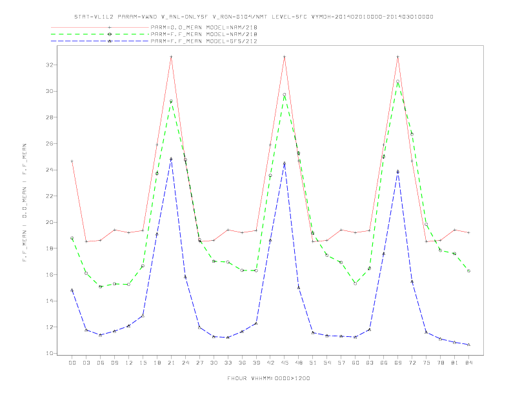
Task: Click the red plus marker at hour 00
Action: 72,161
